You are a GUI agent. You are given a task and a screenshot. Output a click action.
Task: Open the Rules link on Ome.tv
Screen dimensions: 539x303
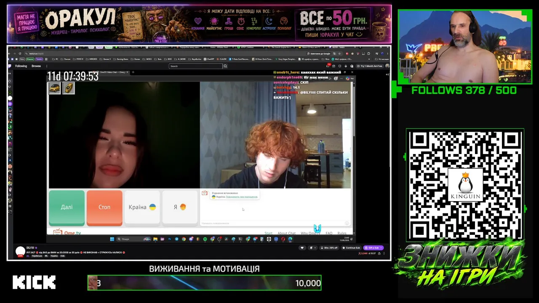coord(342,233)
